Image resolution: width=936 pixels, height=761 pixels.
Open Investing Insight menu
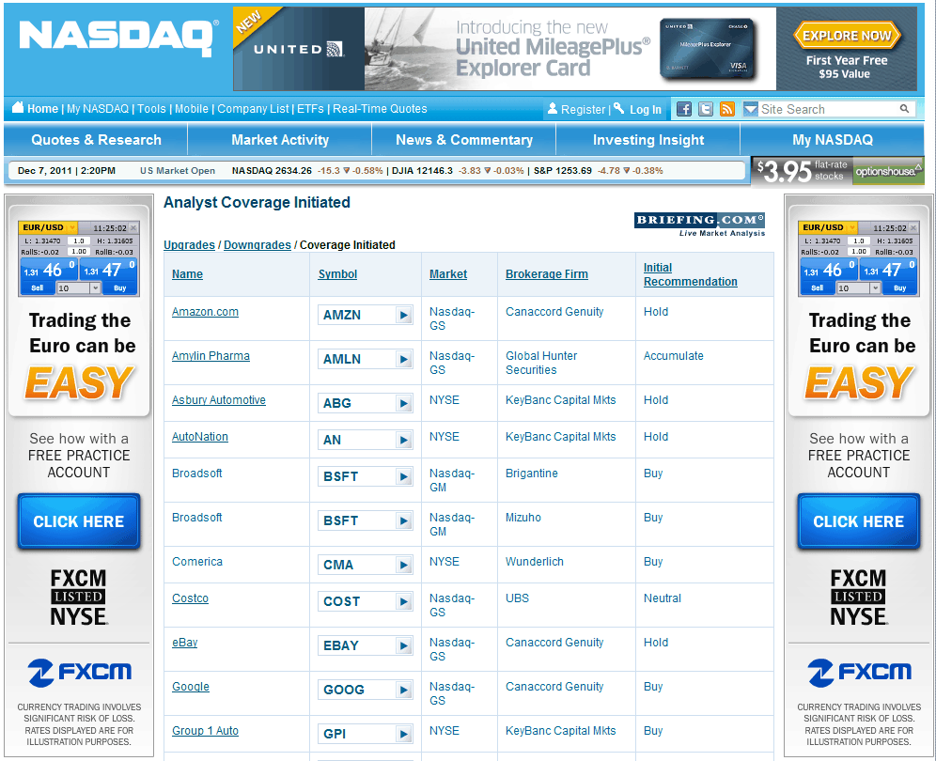coord(648,140)
